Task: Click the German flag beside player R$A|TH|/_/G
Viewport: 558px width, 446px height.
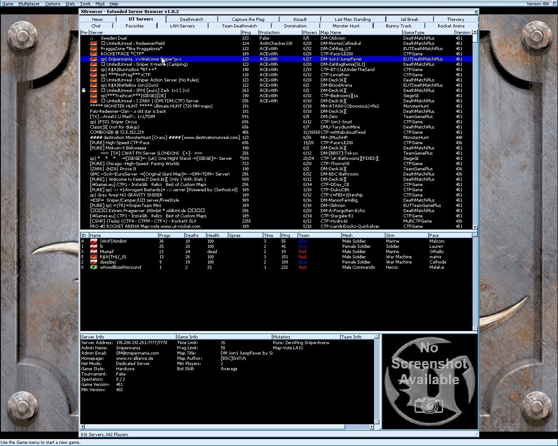Action: [x=93, y=257]
